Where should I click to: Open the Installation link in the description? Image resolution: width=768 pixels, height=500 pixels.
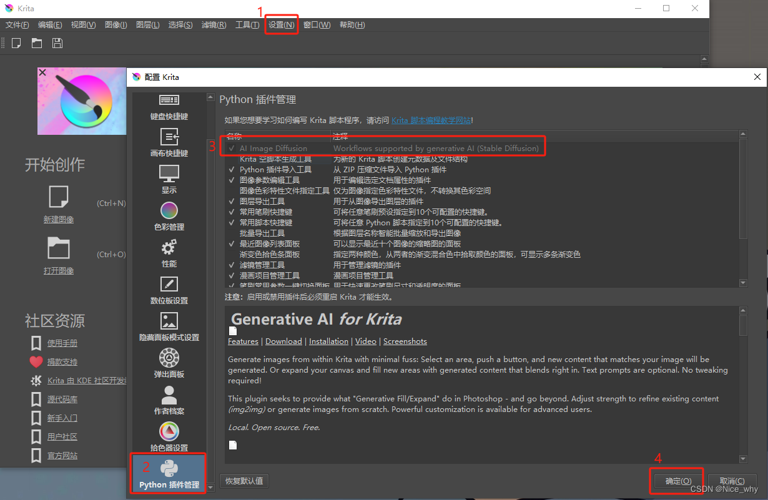(x=328, y=341)
